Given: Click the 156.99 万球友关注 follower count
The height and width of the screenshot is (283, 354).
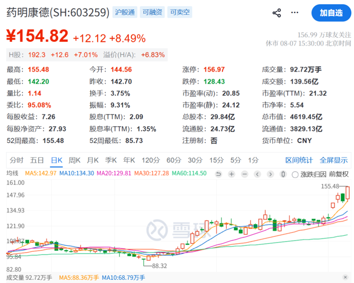Looking at the screenshot, I should [324, 35].
